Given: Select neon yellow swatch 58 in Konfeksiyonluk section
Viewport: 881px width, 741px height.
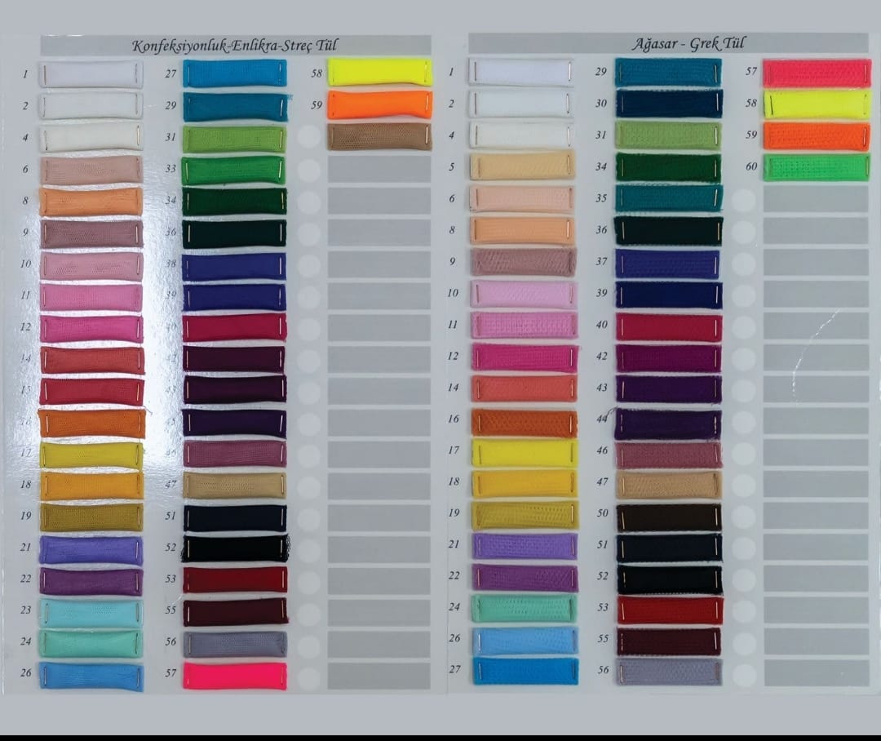Looking at the screenshot, I should coord(379,72).
